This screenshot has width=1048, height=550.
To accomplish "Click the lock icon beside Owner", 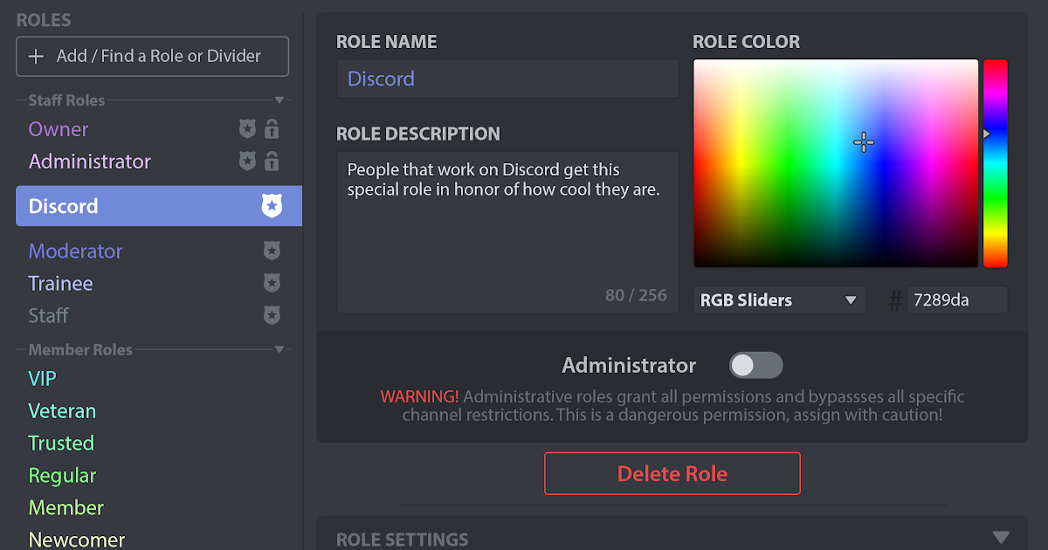I will tap(272, 129).
